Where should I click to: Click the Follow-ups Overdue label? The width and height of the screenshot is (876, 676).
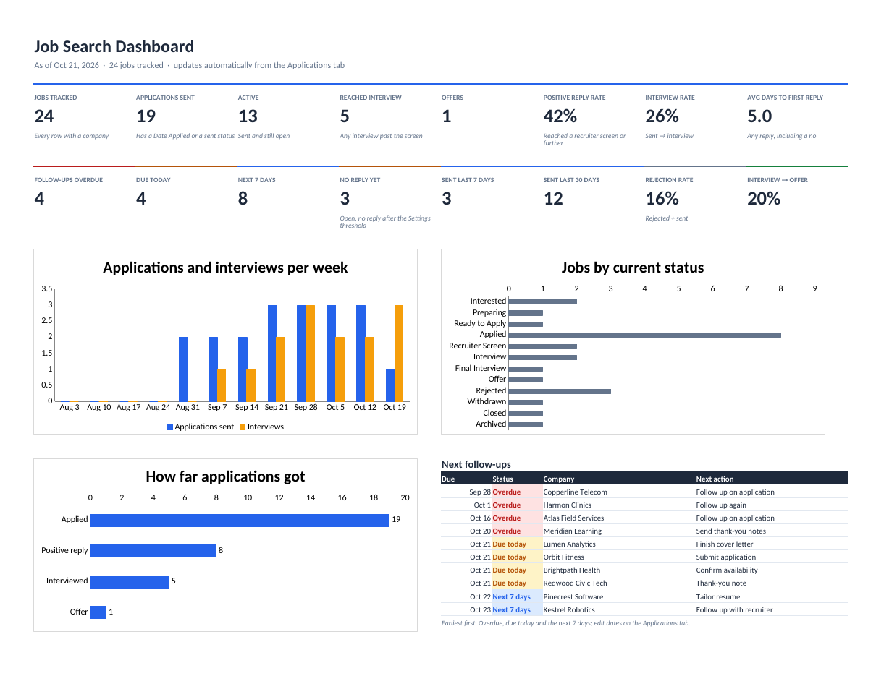[68, 180]
